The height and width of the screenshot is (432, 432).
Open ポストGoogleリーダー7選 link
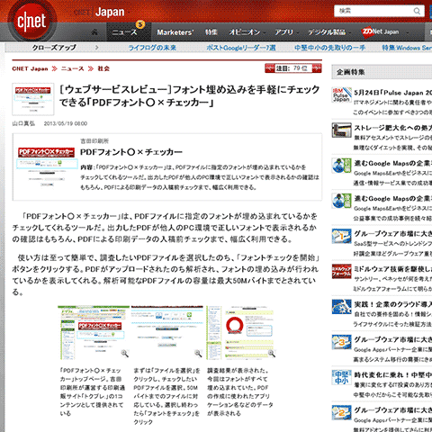pyautogui.click(x=241, y=48)
